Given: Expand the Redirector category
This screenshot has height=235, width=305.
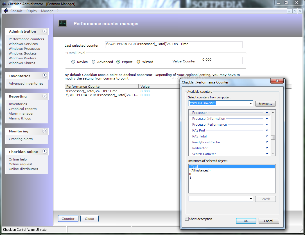Looking at the screenshot, I should click(x=267, y=148).
